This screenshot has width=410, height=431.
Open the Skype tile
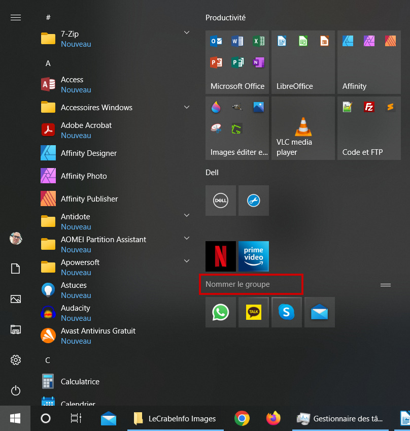(x=286, y=312)
